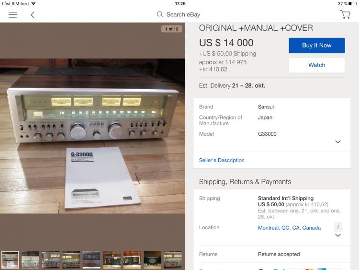This screenshot has height=270, width=359.
Task: Expand the shipping details chevron
Action: (338, 235)
